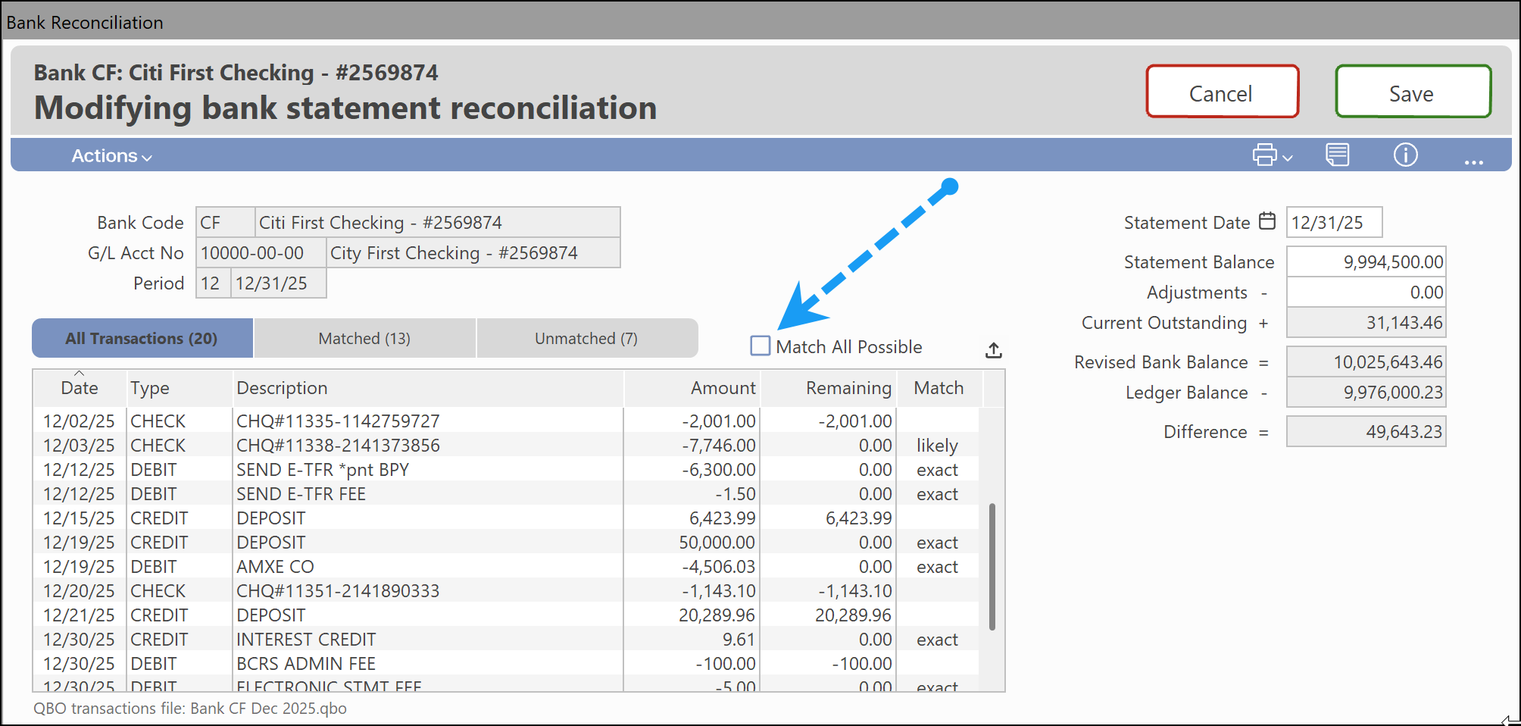Open the print options icon

1264,155
